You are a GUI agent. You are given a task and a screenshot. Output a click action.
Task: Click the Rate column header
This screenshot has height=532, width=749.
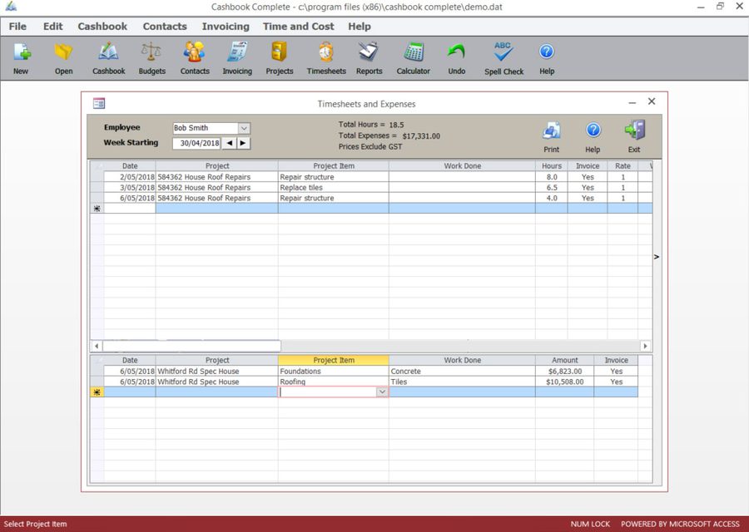(x=623, y=166)
